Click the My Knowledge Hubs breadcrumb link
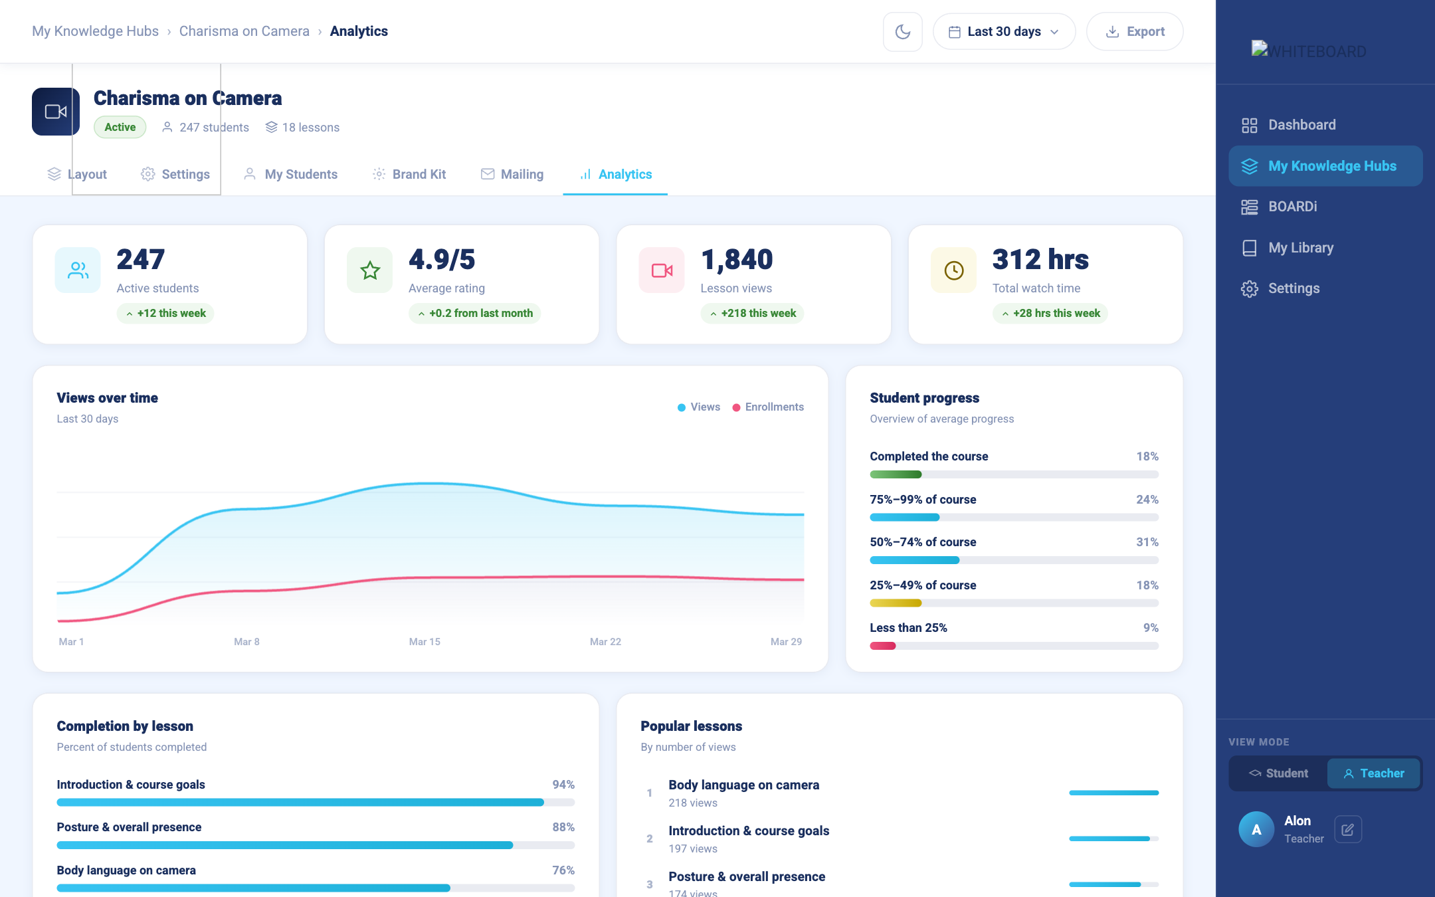The width and height of the screenshot is (1435, 897). (x=95, y=31)
